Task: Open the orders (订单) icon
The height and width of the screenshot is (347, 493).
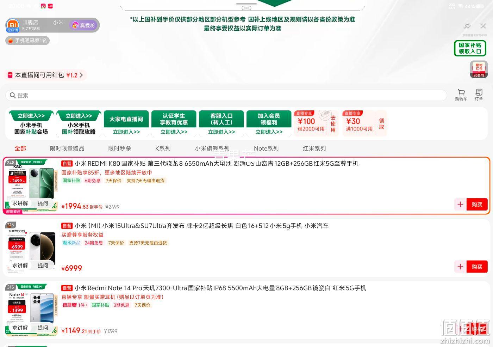Action: pos(479,95)
